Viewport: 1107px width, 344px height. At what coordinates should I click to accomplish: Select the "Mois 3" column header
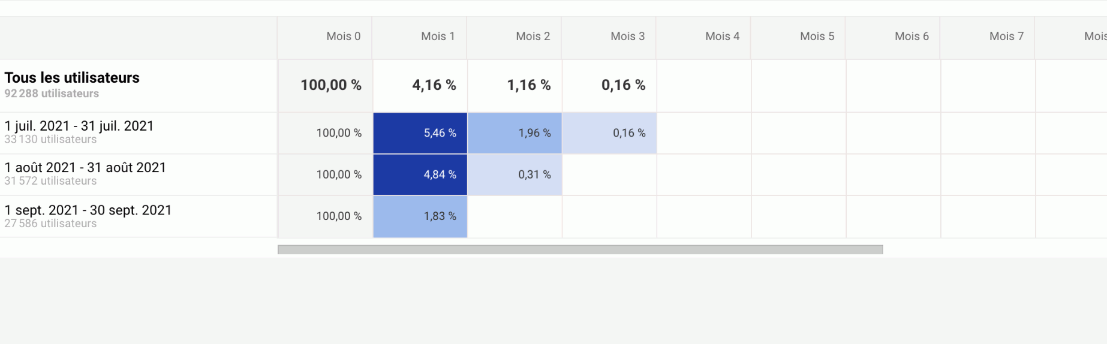(x=627, y=37)
